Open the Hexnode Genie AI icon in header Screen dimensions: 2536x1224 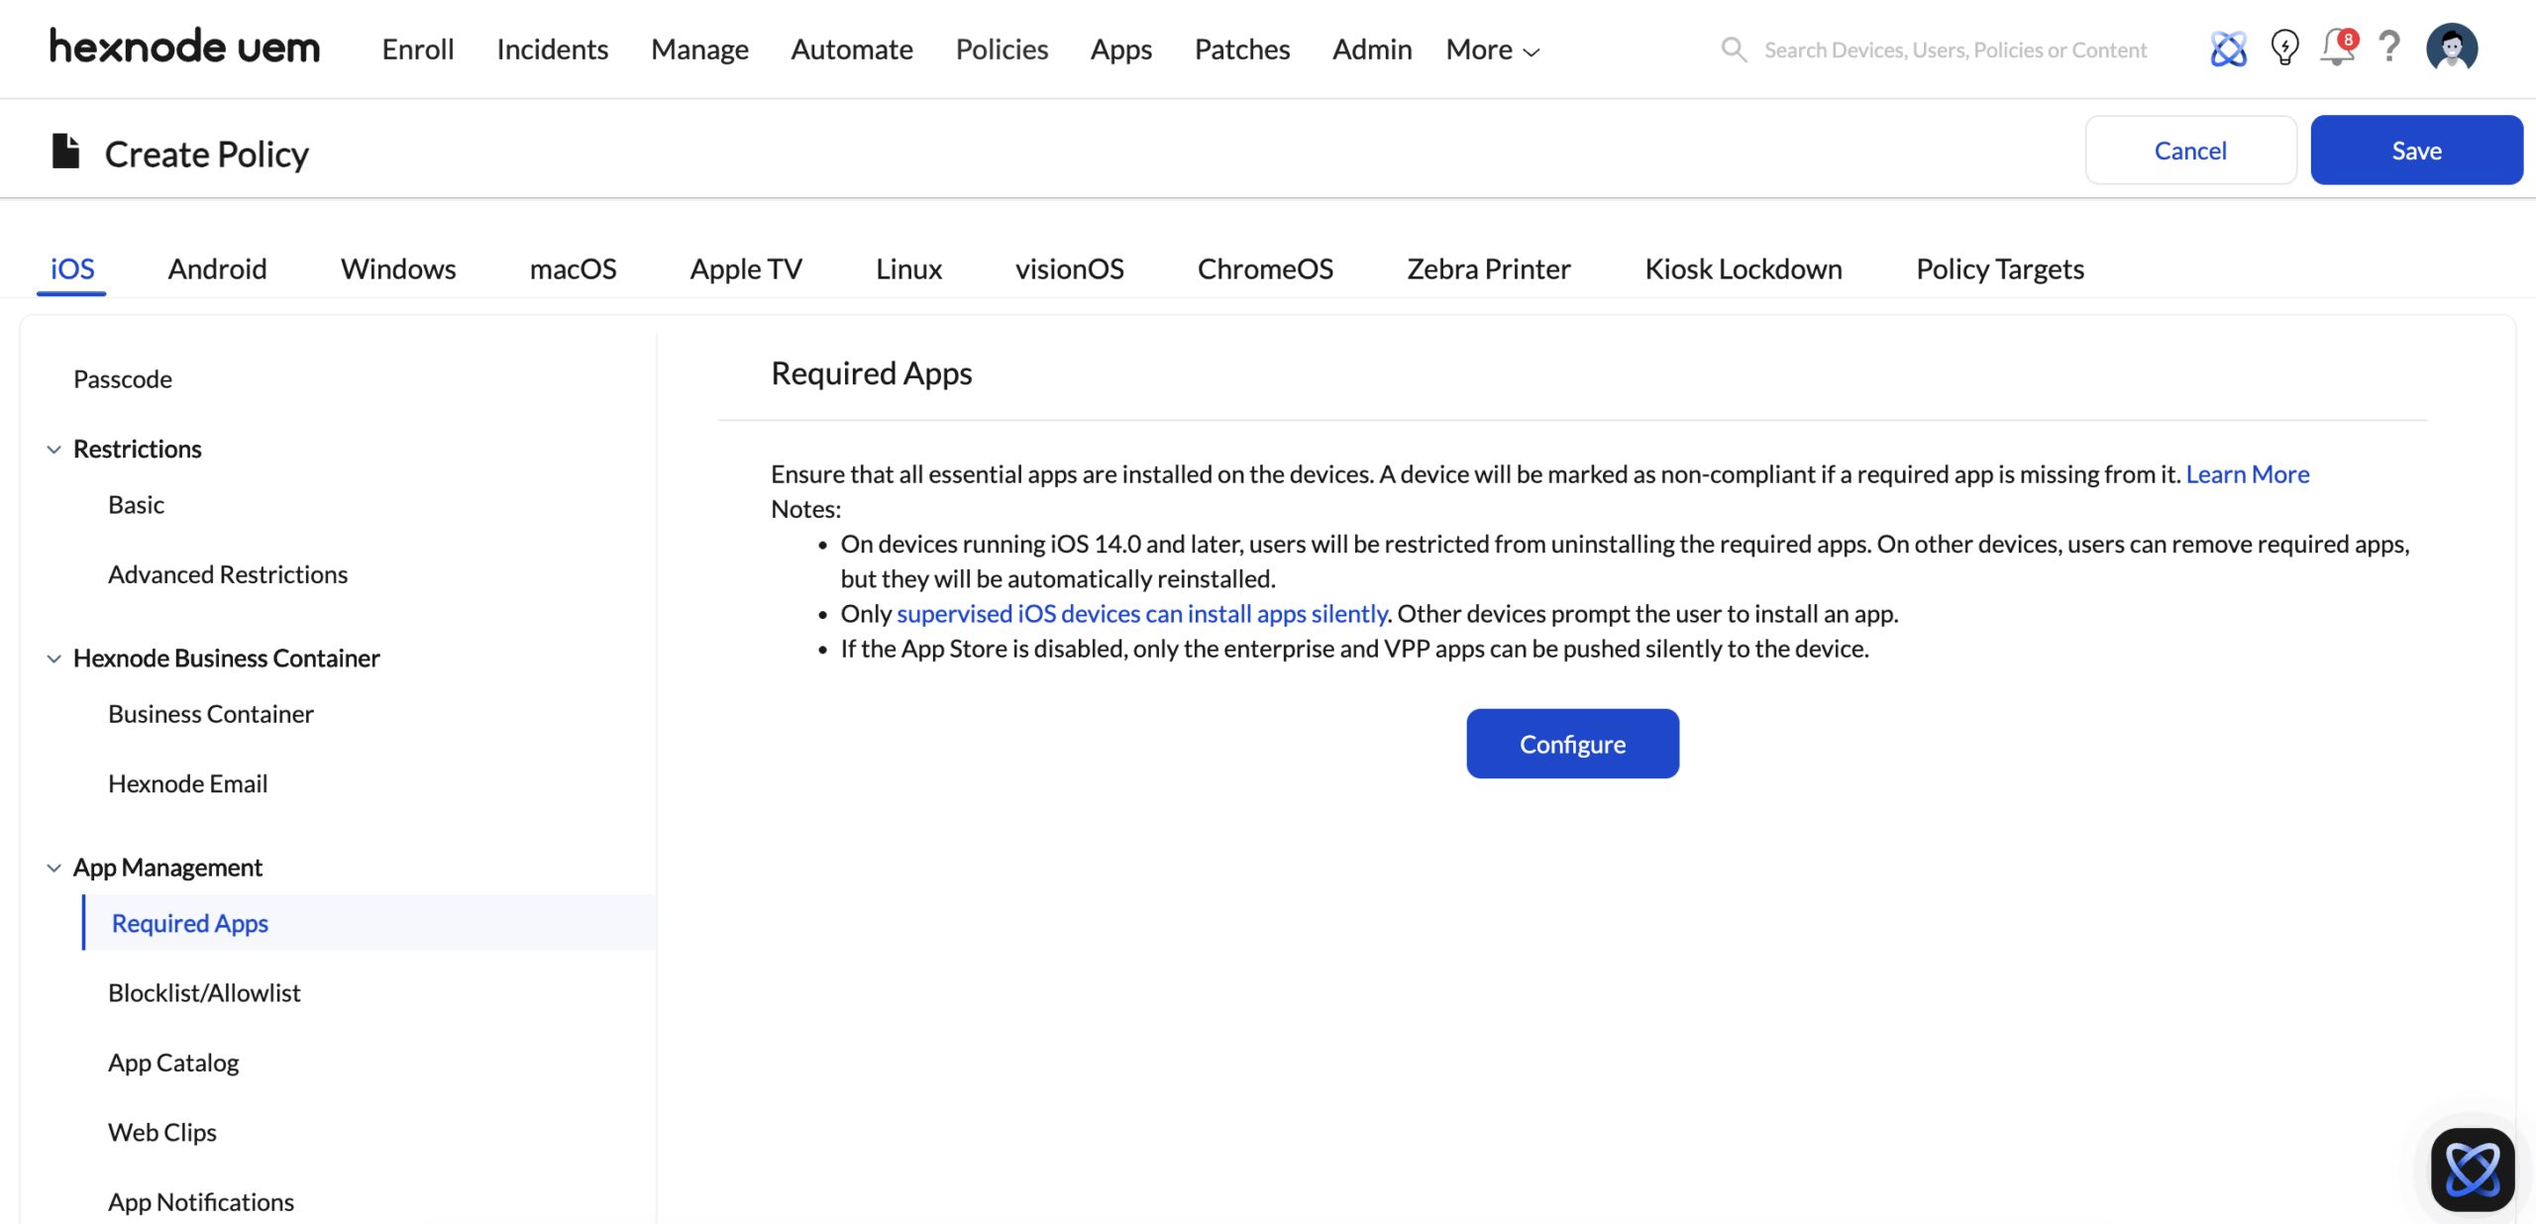point(2228,49)
